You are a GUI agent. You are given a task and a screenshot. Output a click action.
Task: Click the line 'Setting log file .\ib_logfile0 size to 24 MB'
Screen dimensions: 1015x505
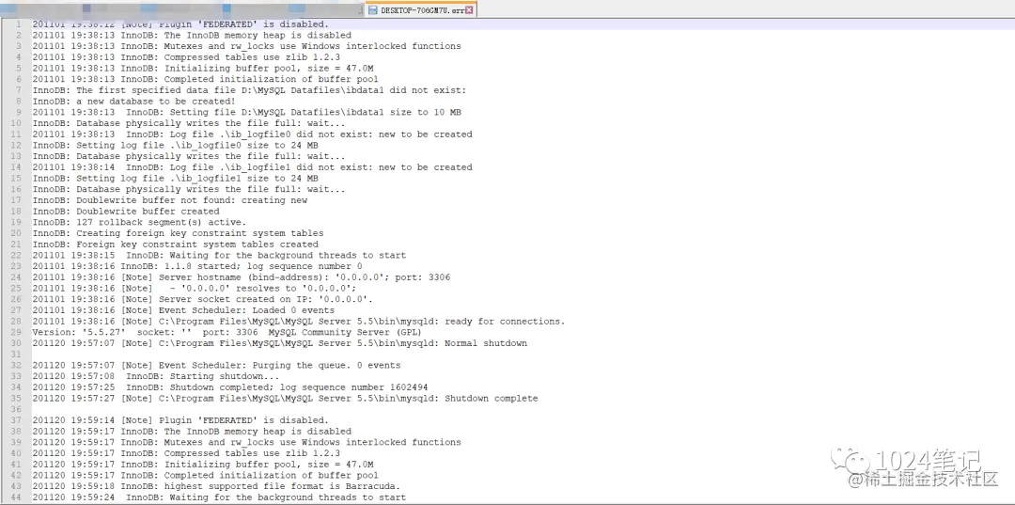(x=176, y=145)
